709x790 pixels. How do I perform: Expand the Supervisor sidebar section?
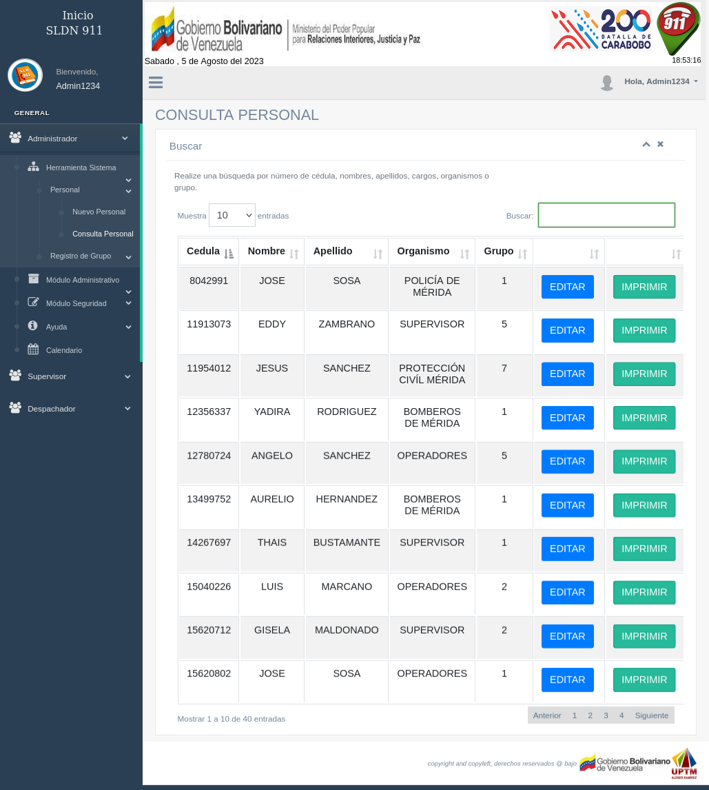70,376
